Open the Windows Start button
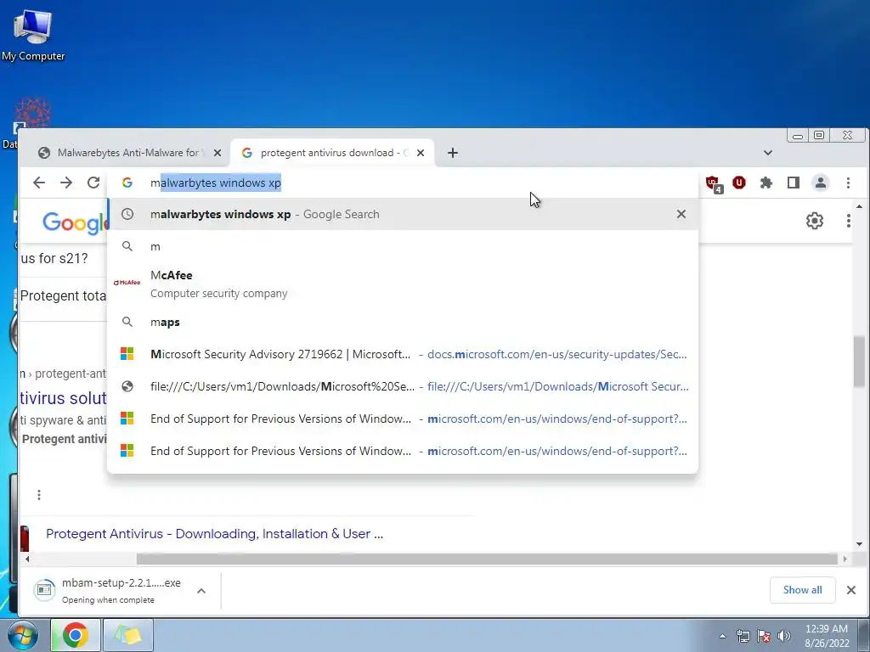The height and width of the screenshot is (652, 870). point(22,635)
